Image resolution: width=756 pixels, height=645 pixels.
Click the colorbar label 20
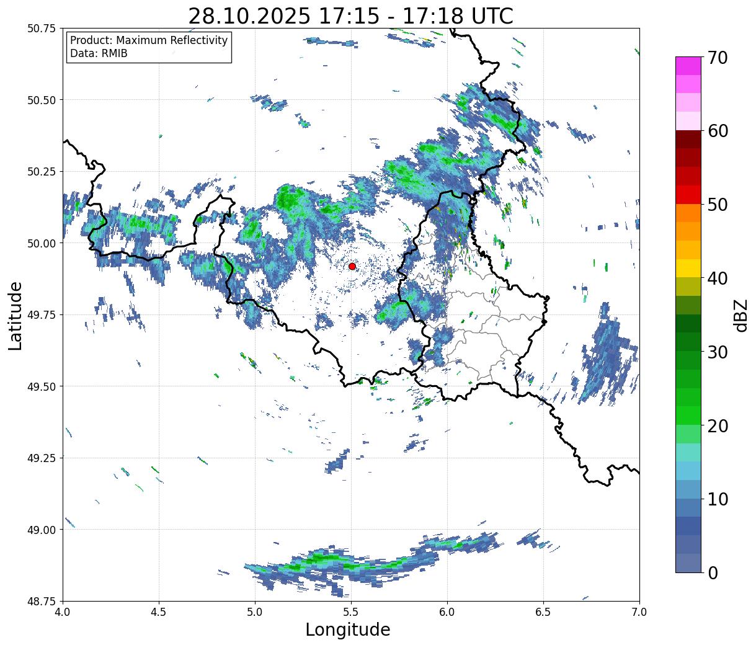(x=717, y=425)
